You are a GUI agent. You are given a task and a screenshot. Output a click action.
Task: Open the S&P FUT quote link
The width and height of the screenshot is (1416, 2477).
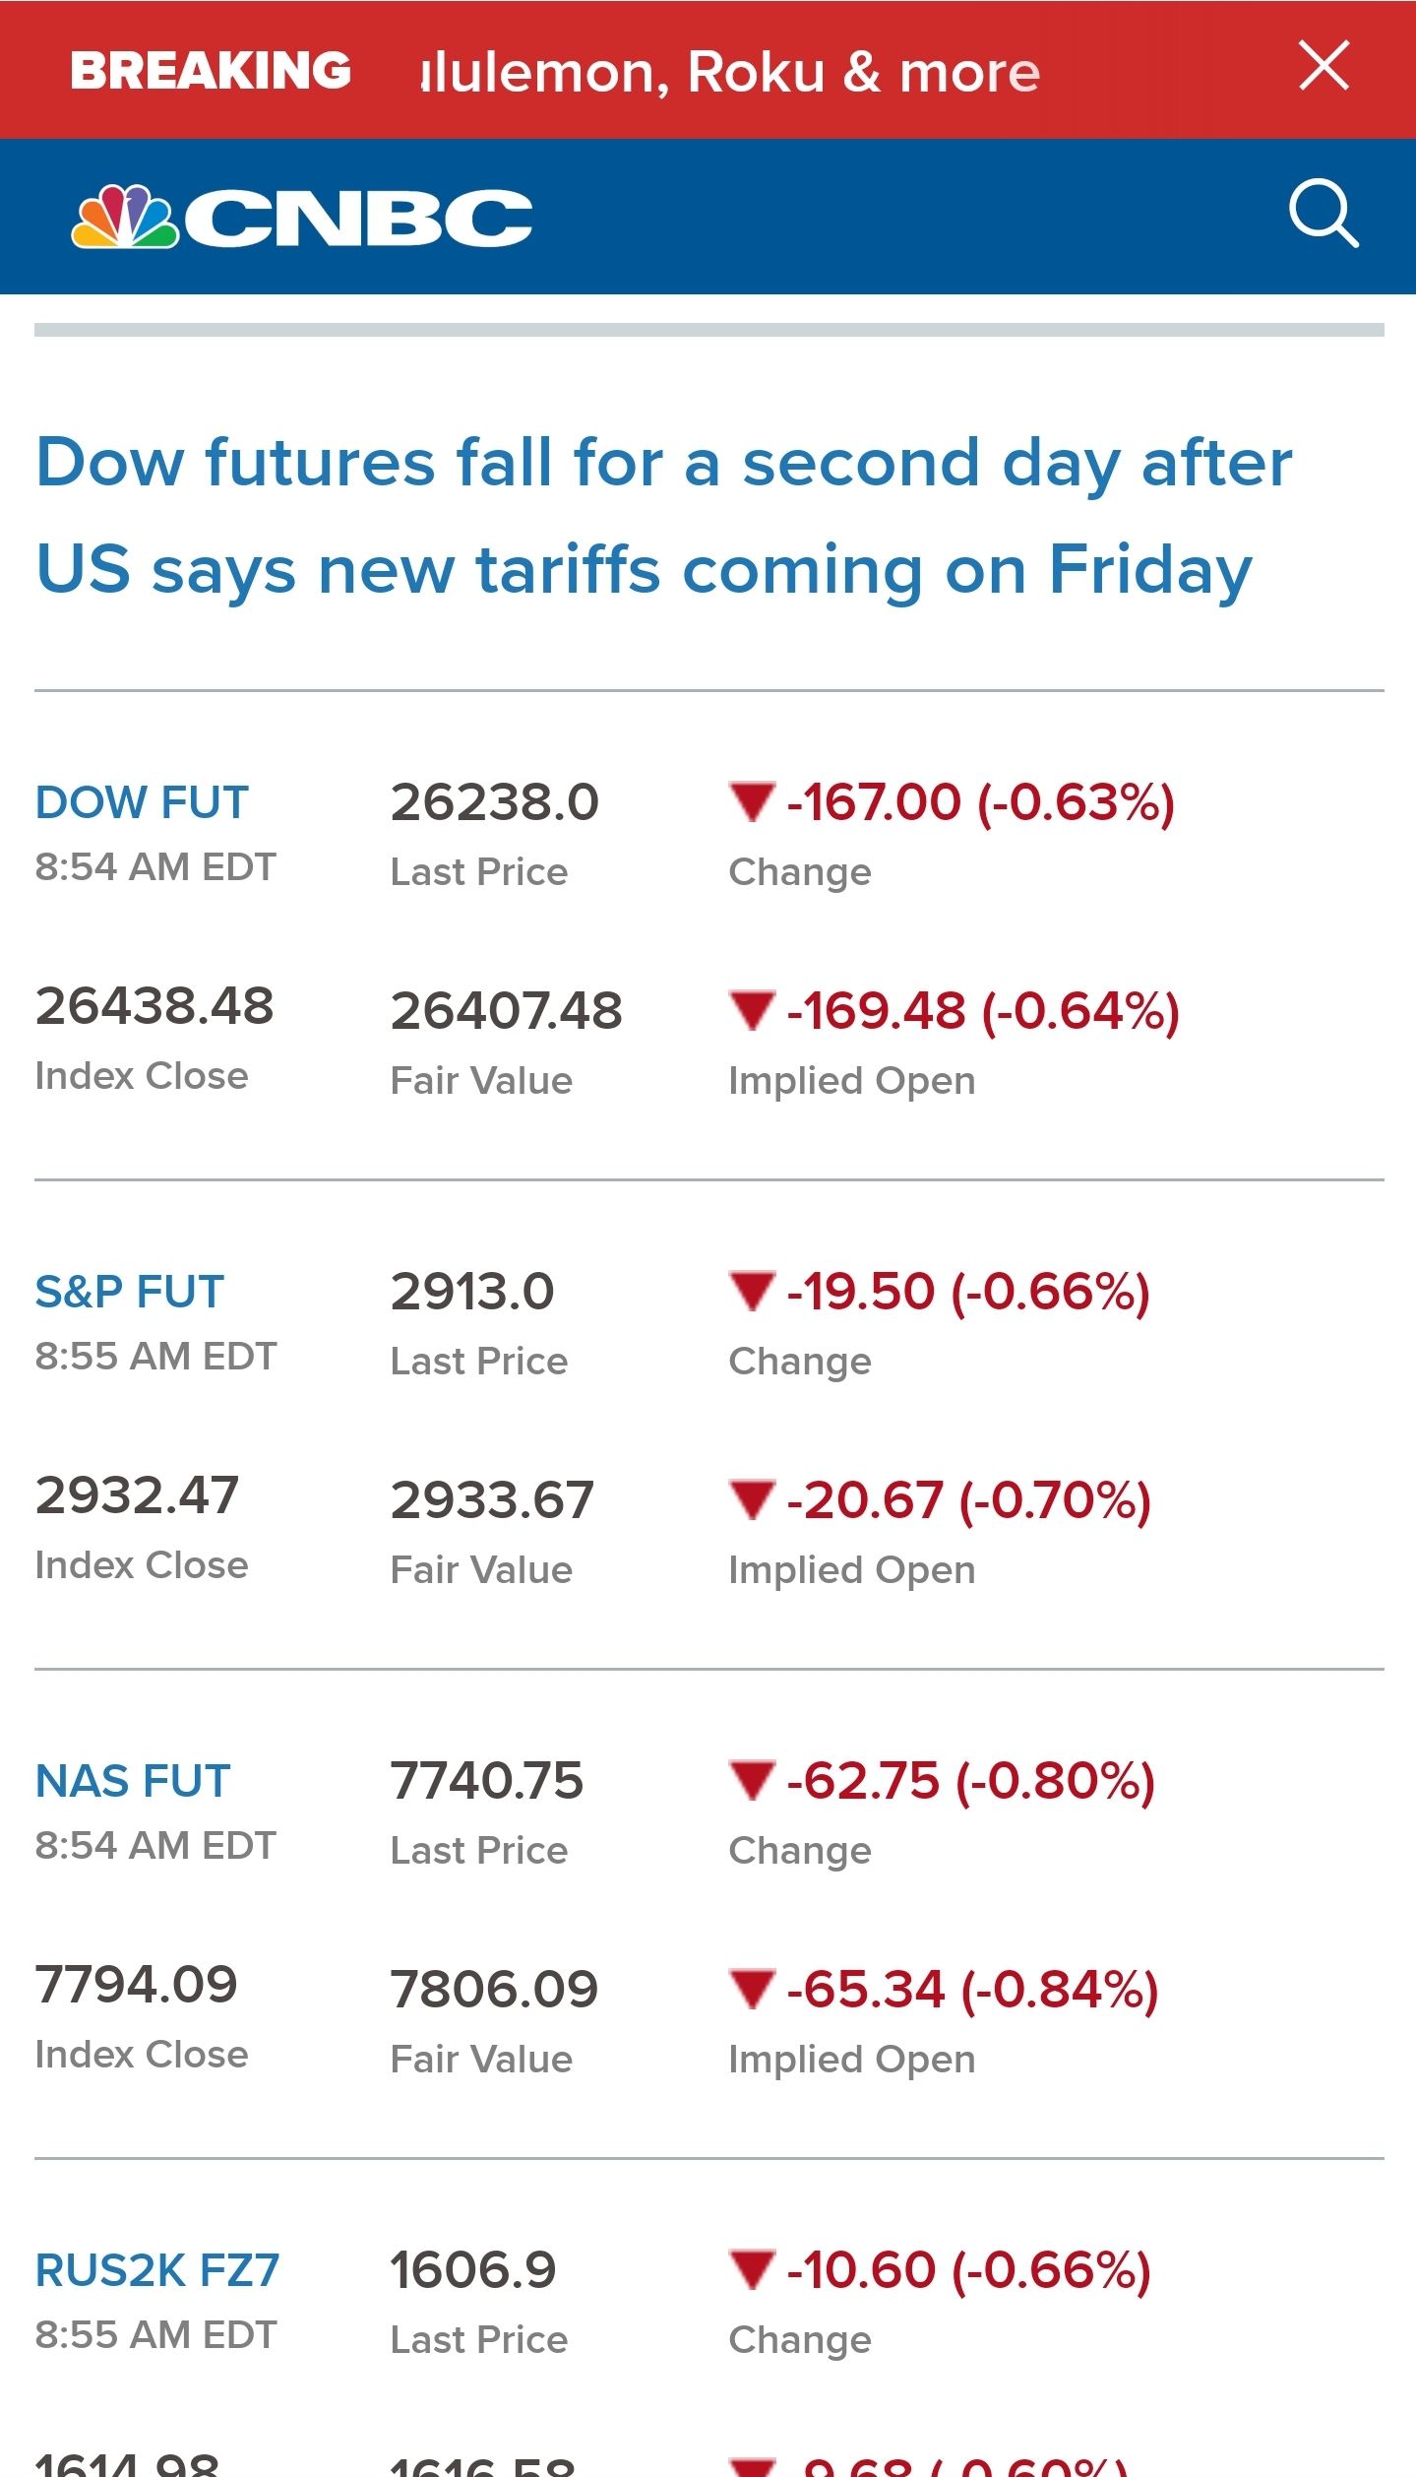130,1292
